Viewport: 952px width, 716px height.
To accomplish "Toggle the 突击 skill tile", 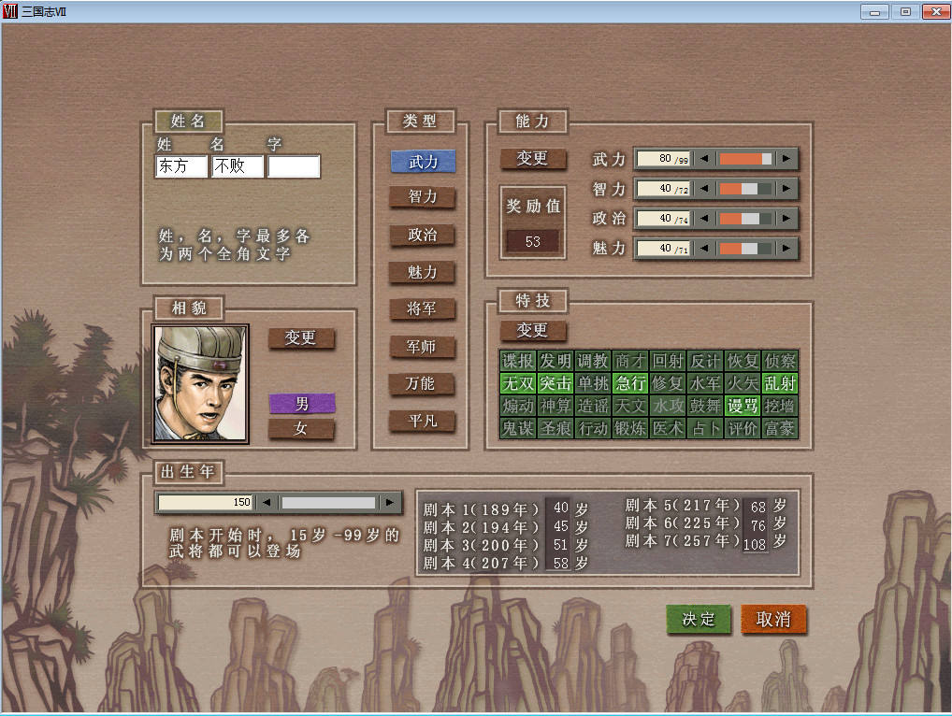I will [555, 383].
